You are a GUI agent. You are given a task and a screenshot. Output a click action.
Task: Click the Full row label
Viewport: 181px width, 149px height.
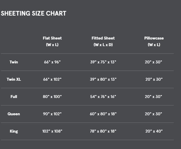tap(14, 97)
